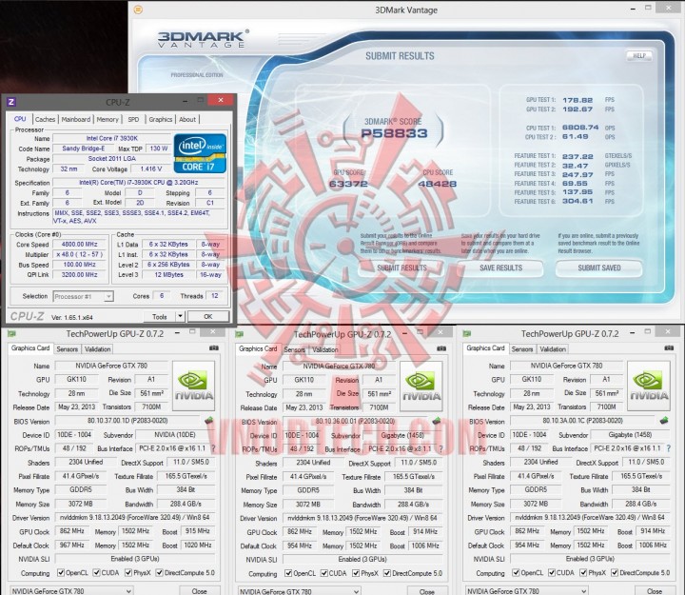Click the Tools button in CPU-Z

tap(160, 316)
